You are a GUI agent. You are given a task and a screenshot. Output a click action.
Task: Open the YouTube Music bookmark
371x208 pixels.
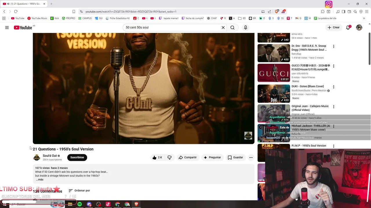[37, 18]
